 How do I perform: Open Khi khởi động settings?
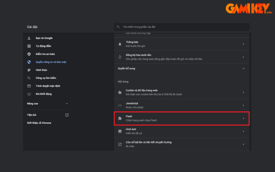point(44,94)
